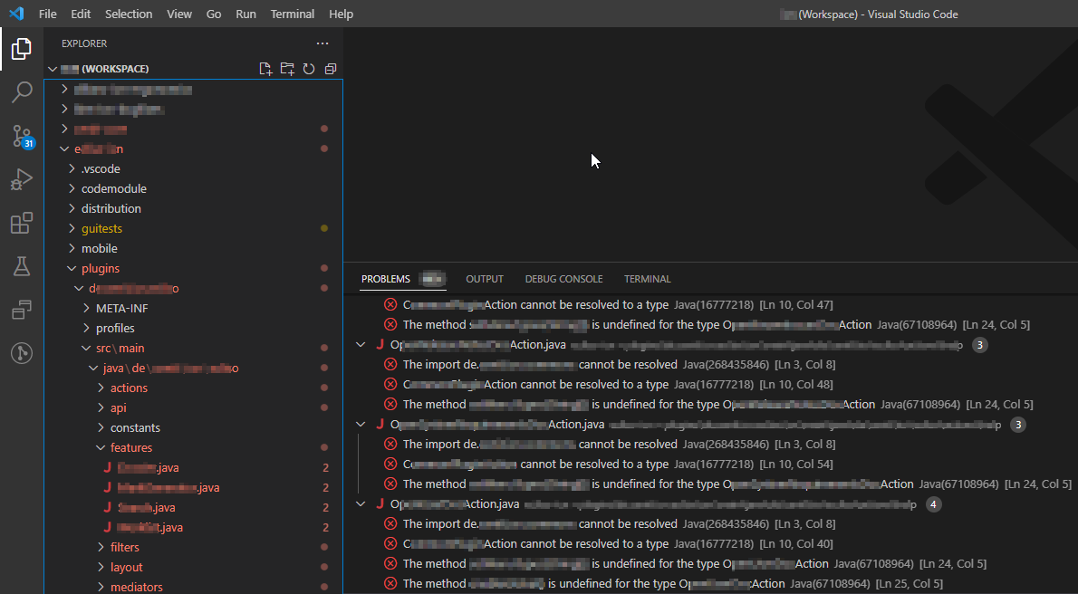Expand the guitests folder
The width and height of the screenshot is (1078, 594).
(193, 228)
